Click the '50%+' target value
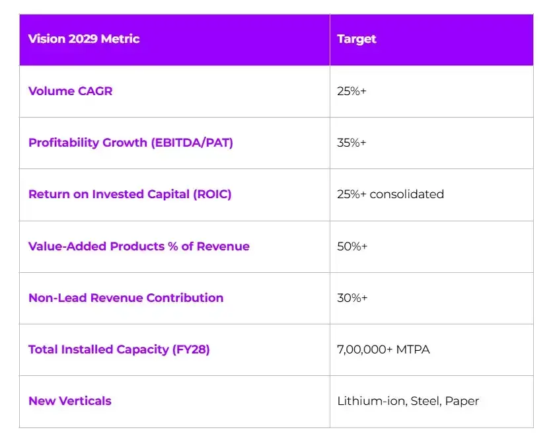This screenshot has height=440, width=553. (352, 246)
